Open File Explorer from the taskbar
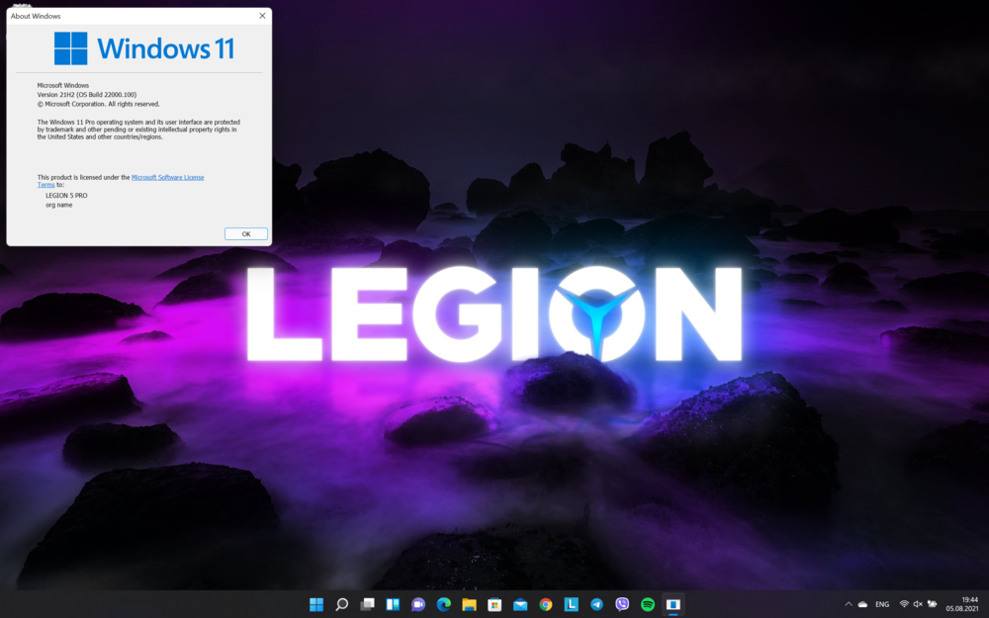Viewport: 989px width, 618px height. coord(469,604)
